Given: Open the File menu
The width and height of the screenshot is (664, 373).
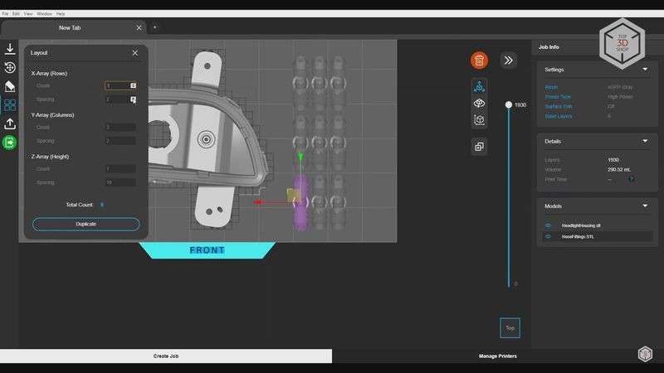Looking at the screenshot, I should coord(5,14).
